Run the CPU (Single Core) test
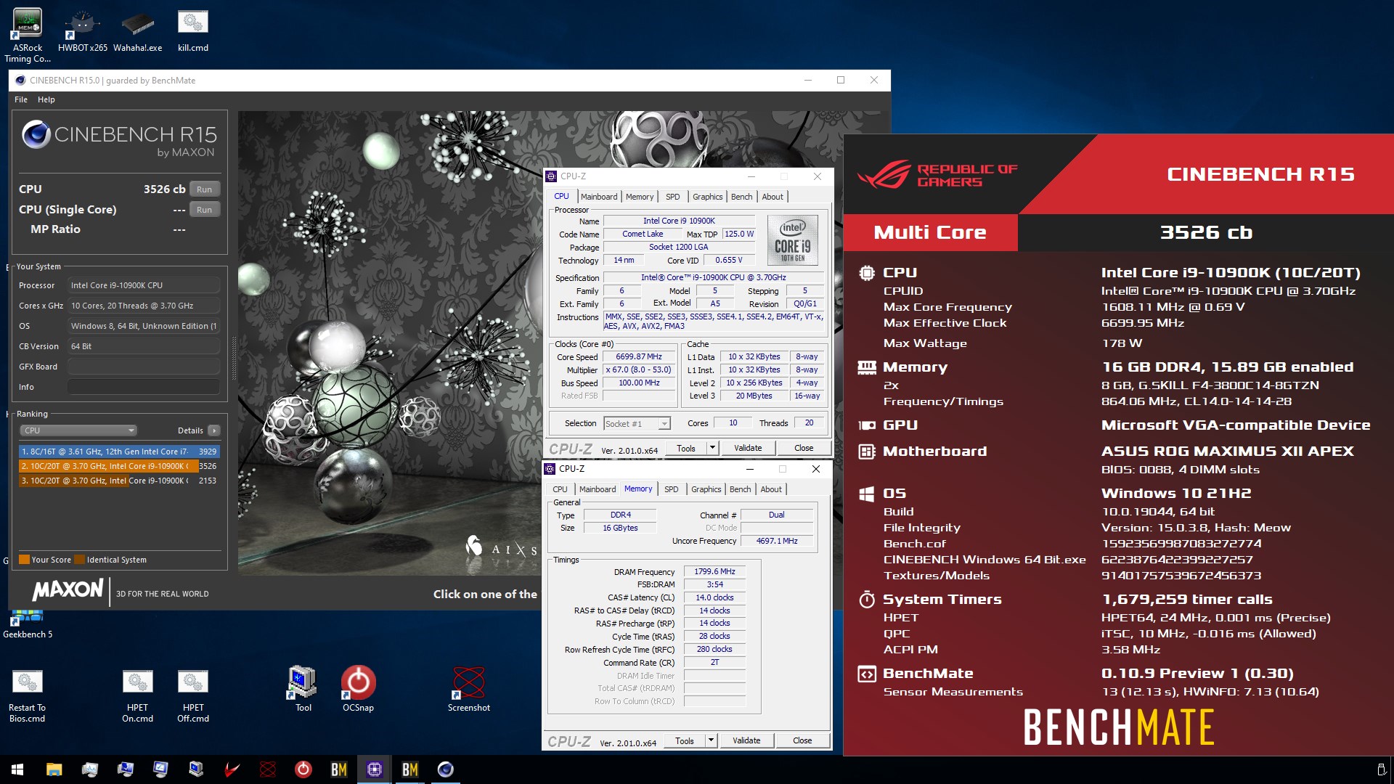1394x784 pixels. pos(205,210)
